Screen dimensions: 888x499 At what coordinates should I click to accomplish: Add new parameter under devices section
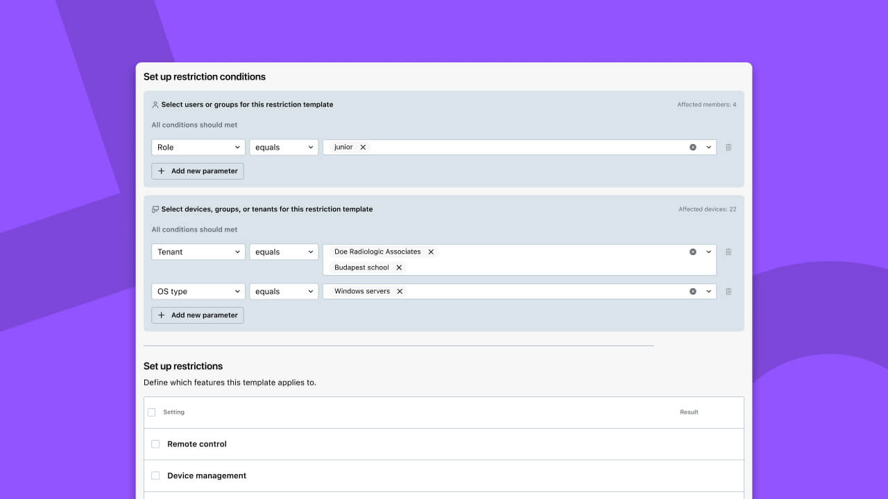pos(198,315)
